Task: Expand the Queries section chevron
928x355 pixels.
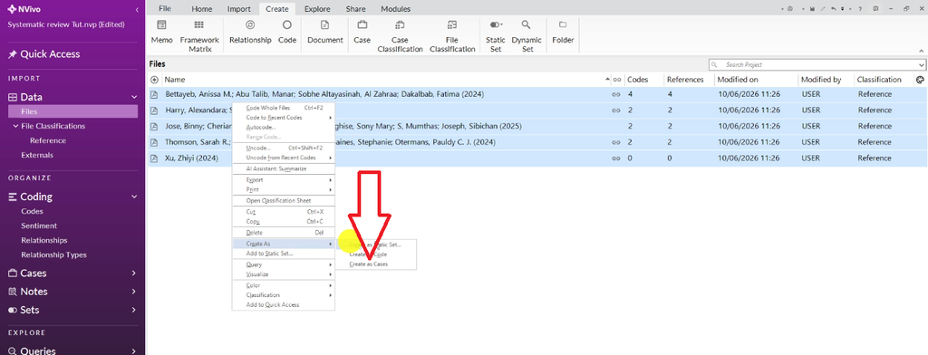Action: click(134, 350)
